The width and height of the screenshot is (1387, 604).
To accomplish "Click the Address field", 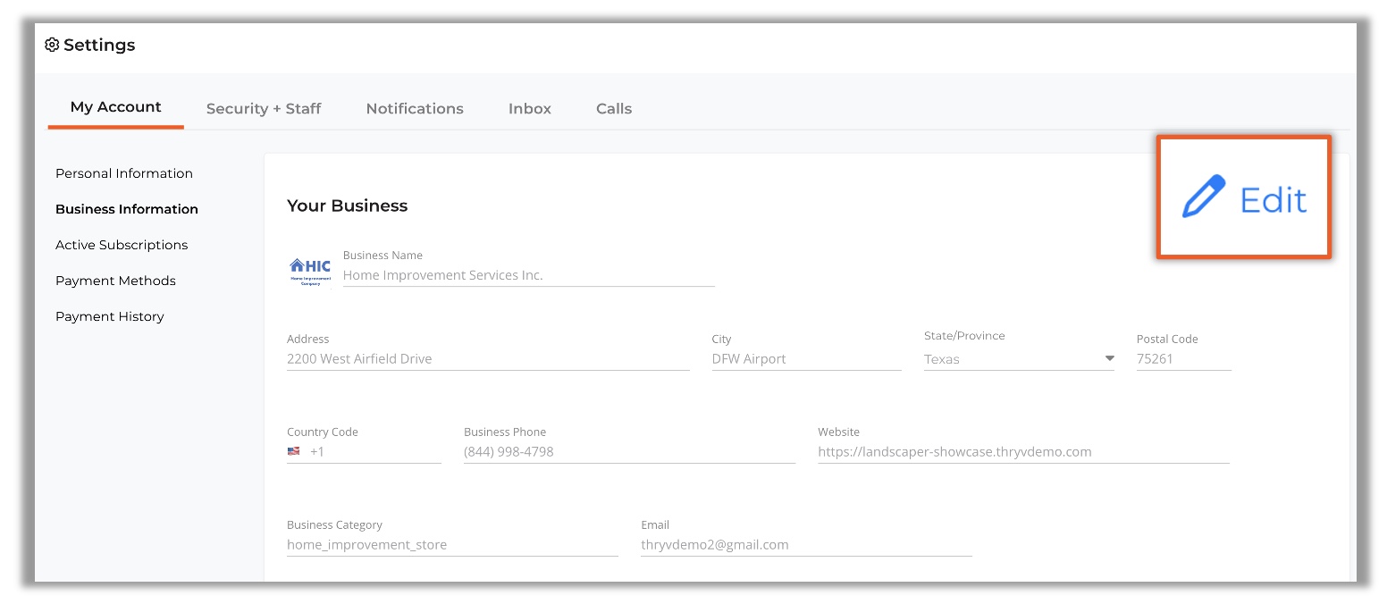I will (x=488, y=359).
